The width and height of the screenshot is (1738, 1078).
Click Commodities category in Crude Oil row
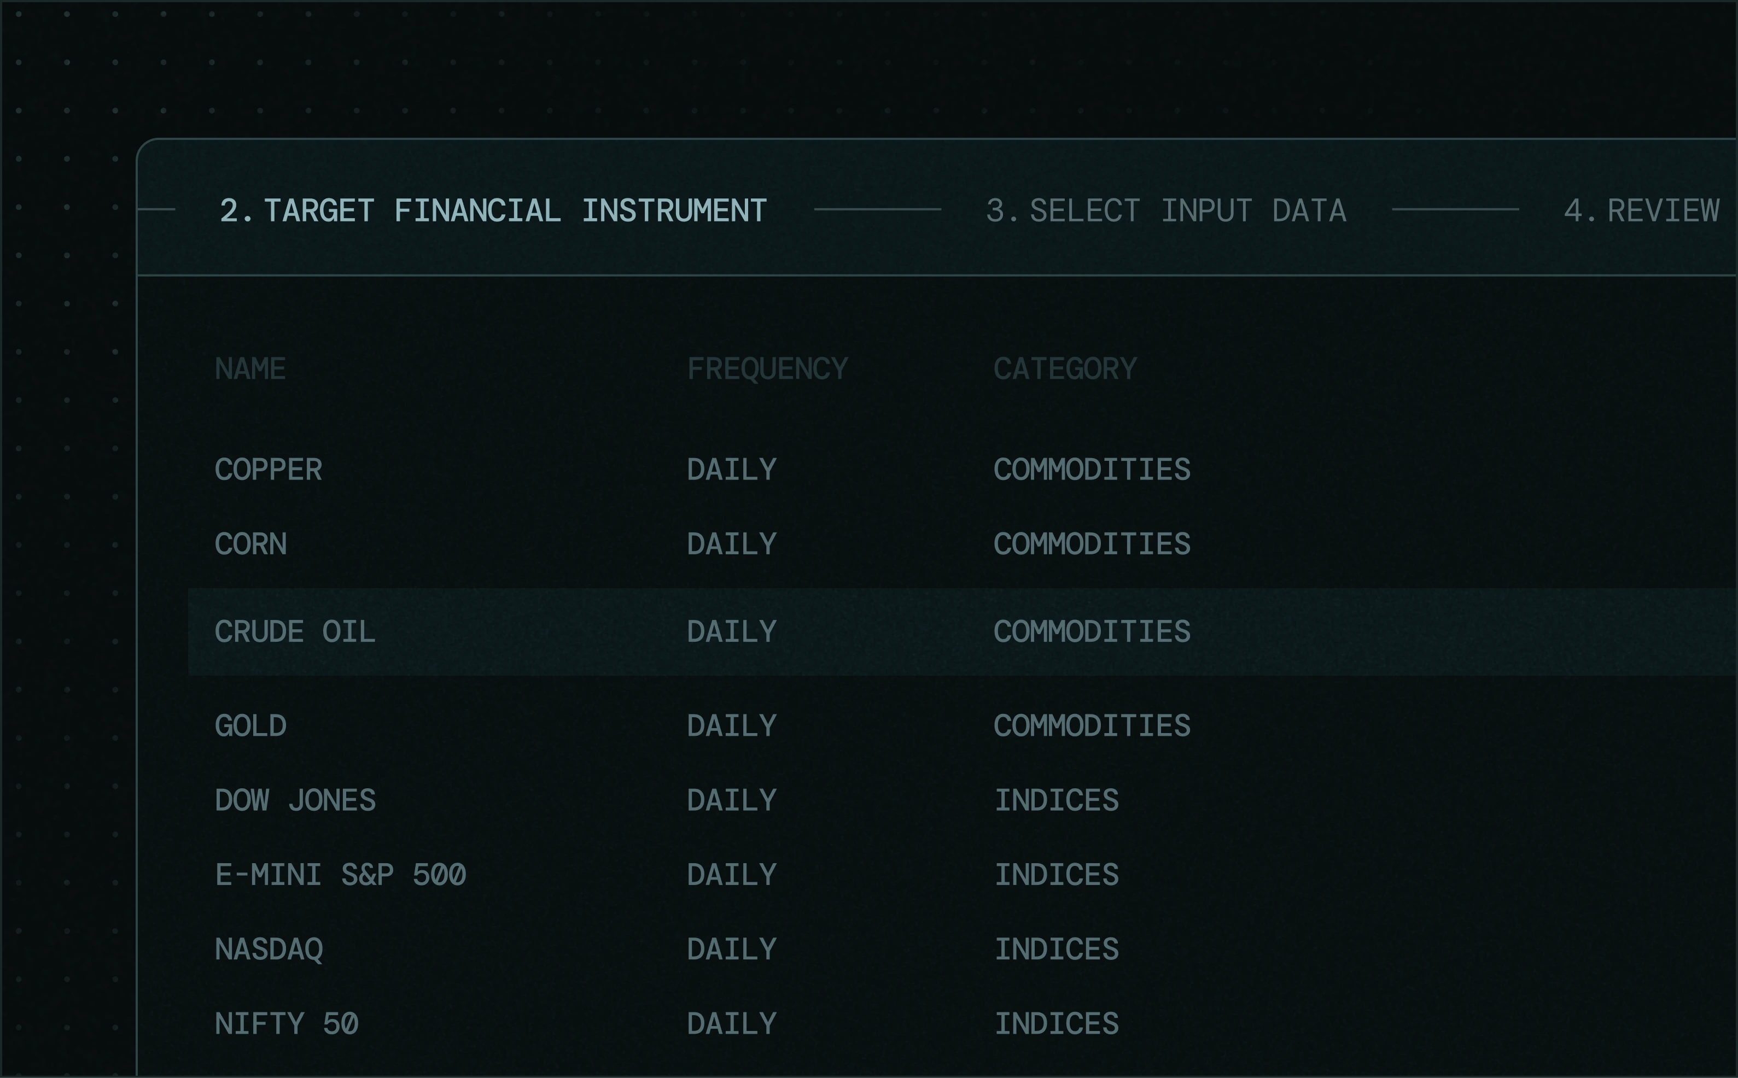pos(1092,632)
